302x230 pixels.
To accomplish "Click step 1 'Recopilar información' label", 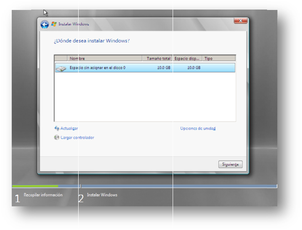I will (43, 195).
